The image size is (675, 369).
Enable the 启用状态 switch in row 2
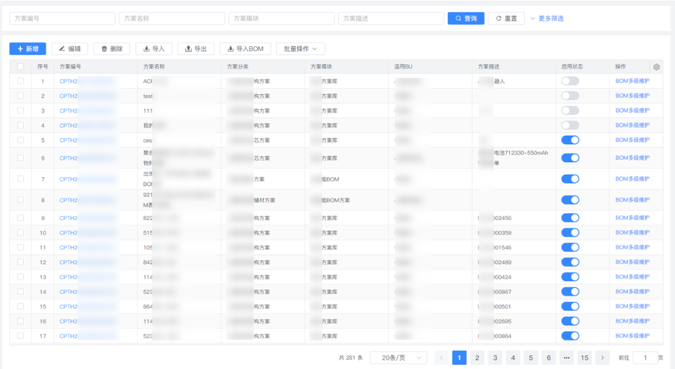[x=570, y=96]
